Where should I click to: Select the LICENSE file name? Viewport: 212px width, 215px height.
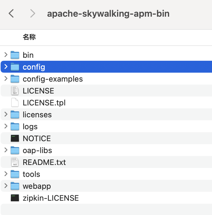[38, 91]
